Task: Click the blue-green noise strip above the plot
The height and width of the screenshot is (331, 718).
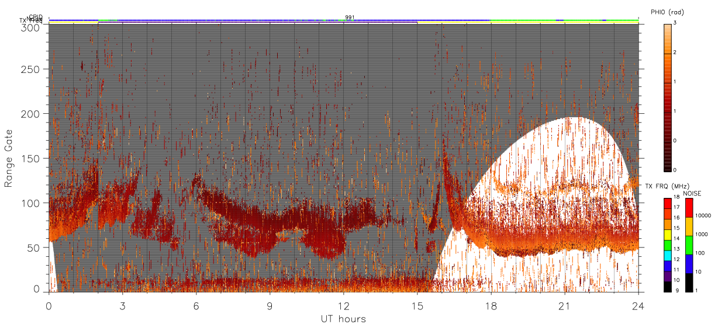Action: 344,20
